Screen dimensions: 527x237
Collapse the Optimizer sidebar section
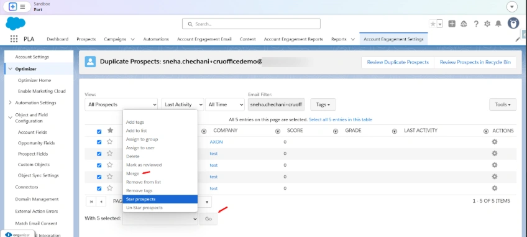10,68
